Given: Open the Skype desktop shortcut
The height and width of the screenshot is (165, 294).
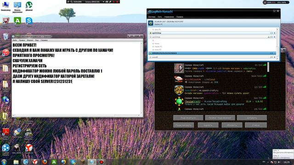Looking at the screenshot, I should coord(29,22).
